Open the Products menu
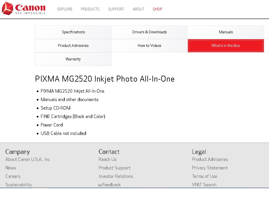Screen dimensions: 269x199 (90, 9)
